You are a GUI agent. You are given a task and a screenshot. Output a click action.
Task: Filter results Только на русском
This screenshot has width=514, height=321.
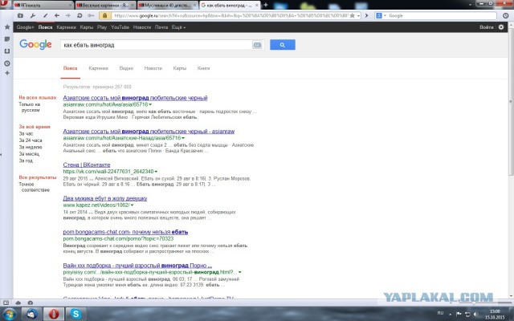tap(30, 107)
